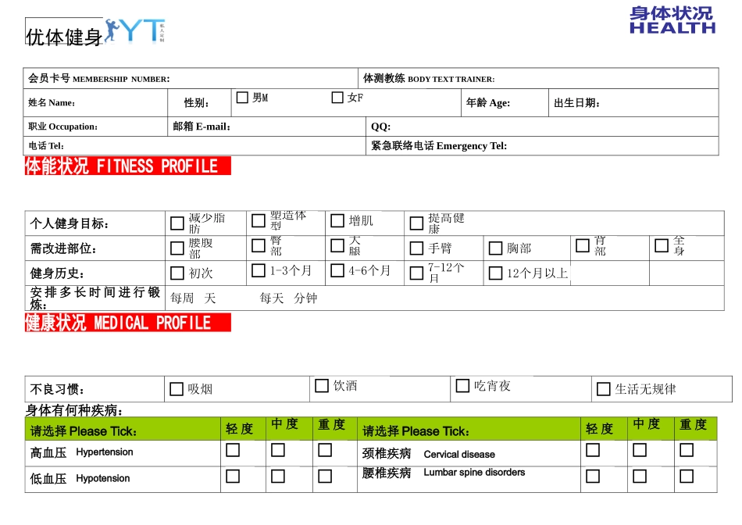Check the 吸烟 bad habit box
This screenshot has width=742, height=525.
(x=177, y=389)
